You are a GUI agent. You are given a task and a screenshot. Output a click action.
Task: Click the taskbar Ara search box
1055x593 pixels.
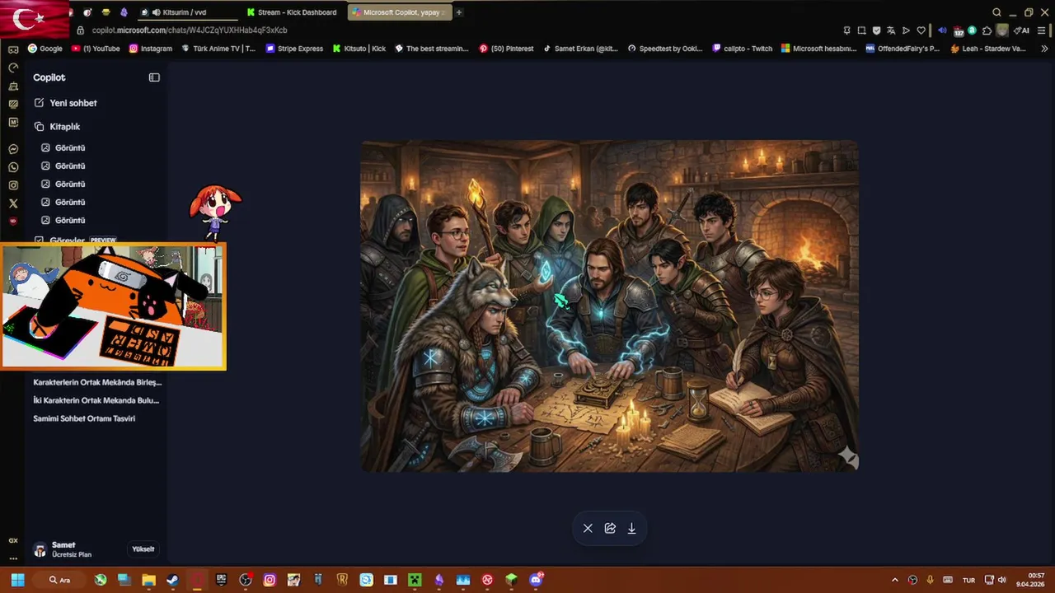click(x=60, y=580)
